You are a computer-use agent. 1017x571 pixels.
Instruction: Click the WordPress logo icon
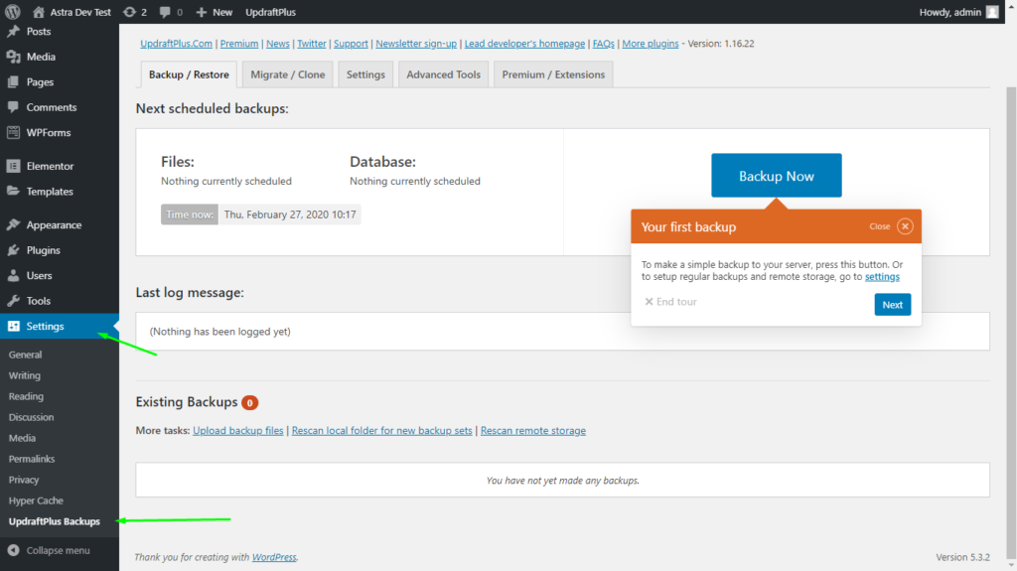12,12
